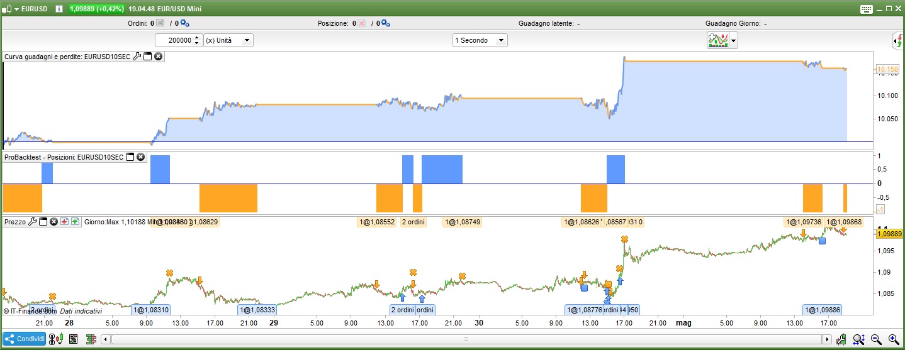Click the zoom region magnifier icon
Viewport: 905px width, 350px height.
click(x=859, y=339)
